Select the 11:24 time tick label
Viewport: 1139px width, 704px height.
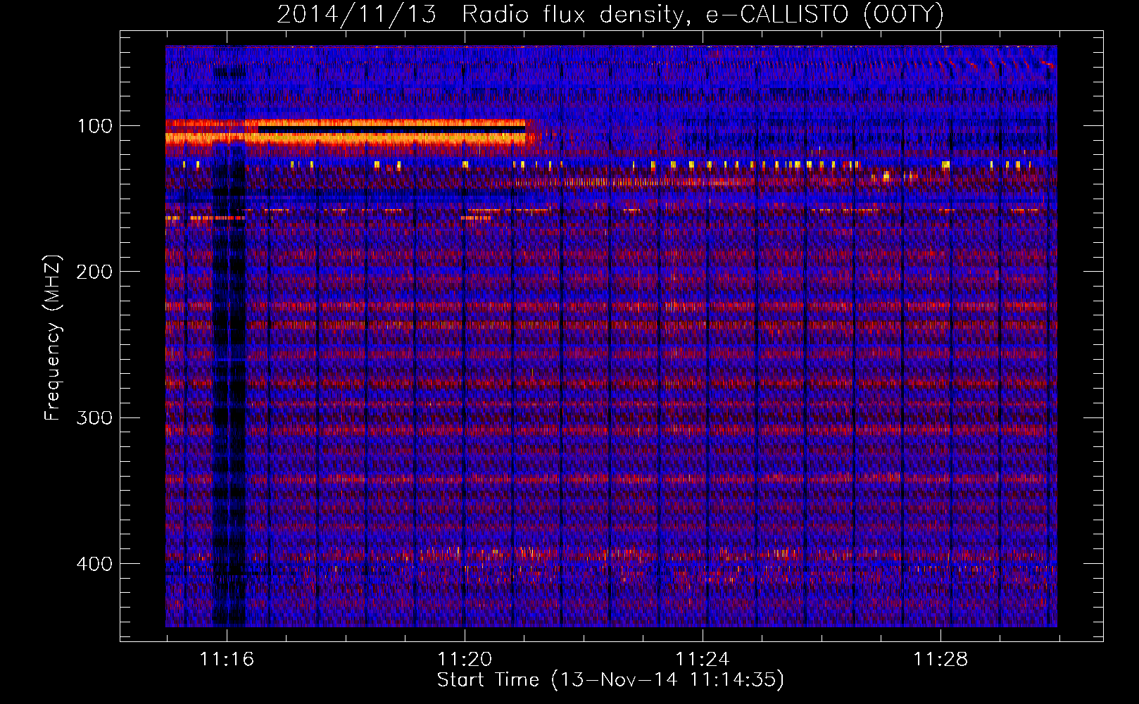coord(703,660)
